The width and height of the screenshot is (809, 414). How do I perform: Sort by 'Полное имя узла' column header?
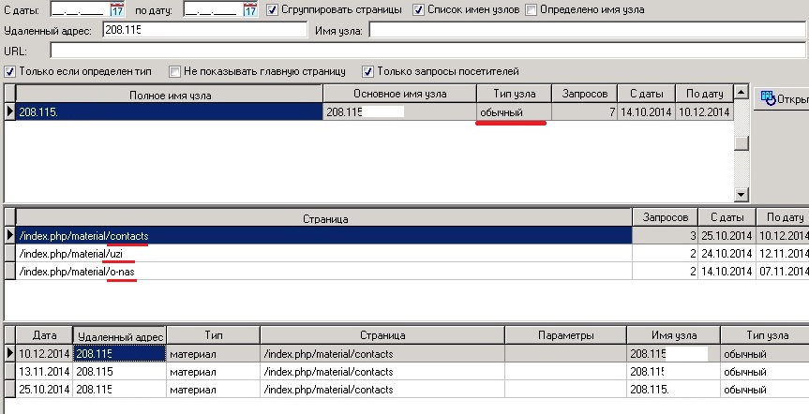[170, 95]
